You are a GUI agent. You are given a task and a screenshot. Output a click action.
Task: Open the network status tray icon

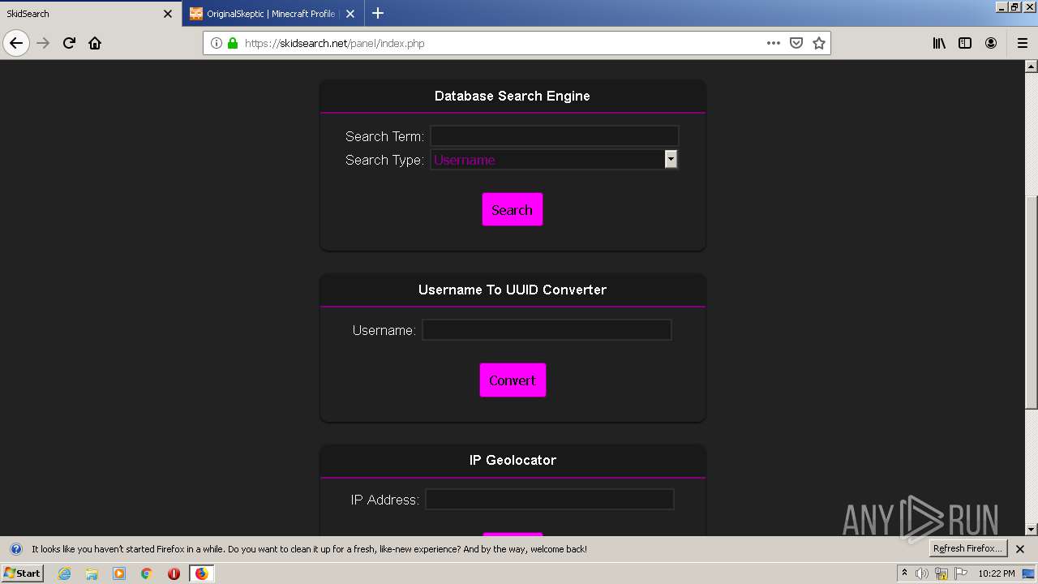tap(941, 573)
